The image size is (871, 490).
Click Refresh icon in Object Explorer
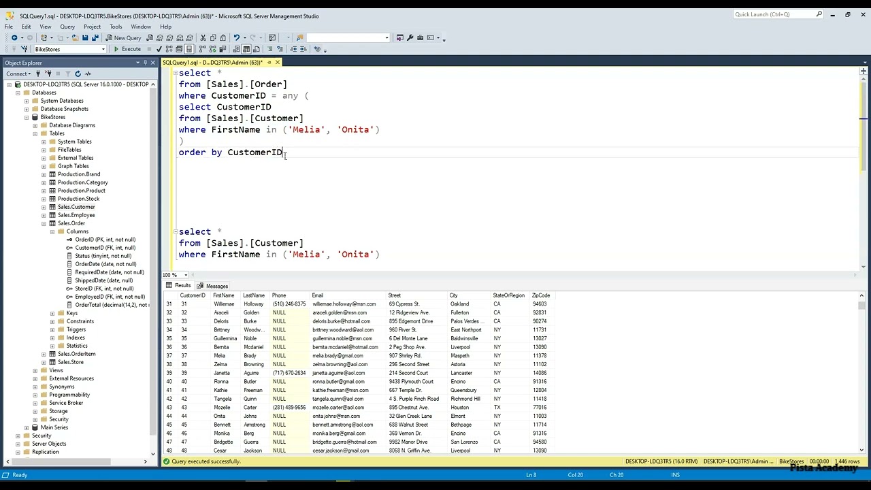point(78,73)
